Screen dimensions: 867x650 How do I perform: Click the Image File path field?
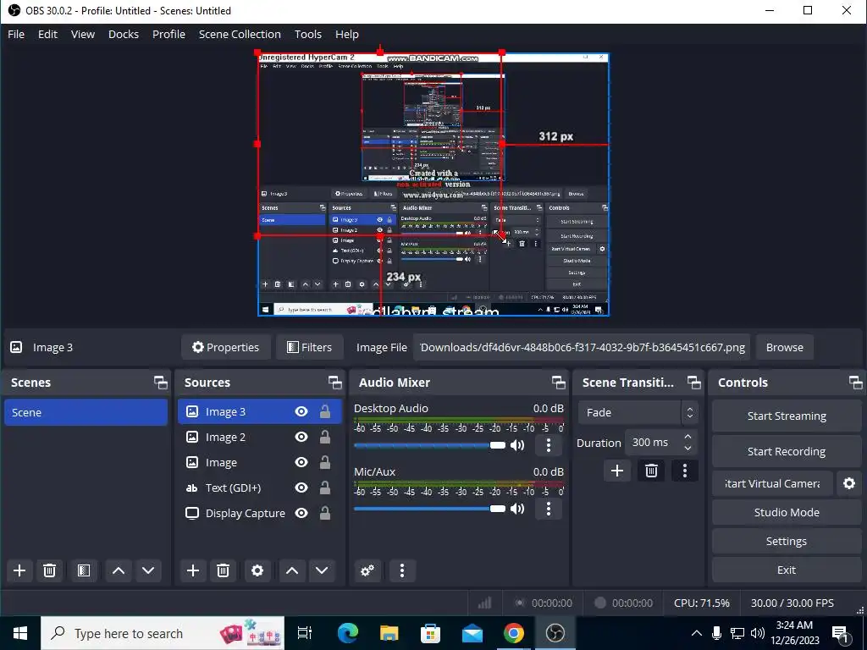[582, 347]
